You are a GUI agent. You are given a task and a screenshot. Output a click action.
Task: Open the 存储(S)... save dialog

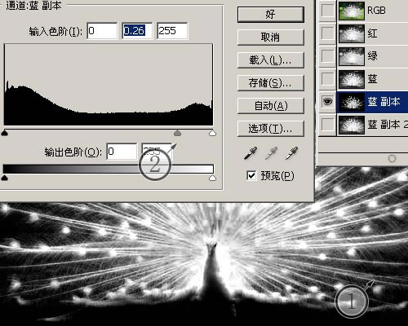(x=271, y=83)
